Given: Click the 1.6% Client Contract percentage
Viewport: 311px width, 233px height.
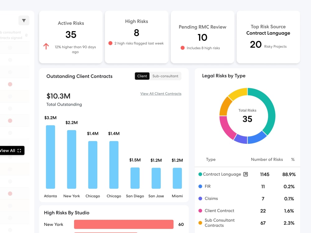Looking at the screenshot, I should (x=289, y=211).
